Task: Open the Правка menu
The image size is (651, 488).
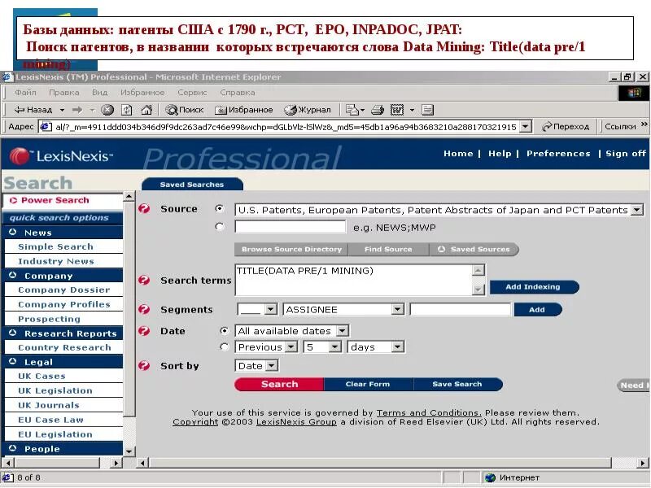Action: [64, 93]
